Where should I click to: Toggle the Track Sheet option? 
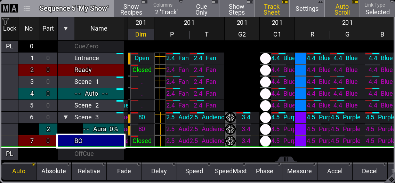coord(272,9)
